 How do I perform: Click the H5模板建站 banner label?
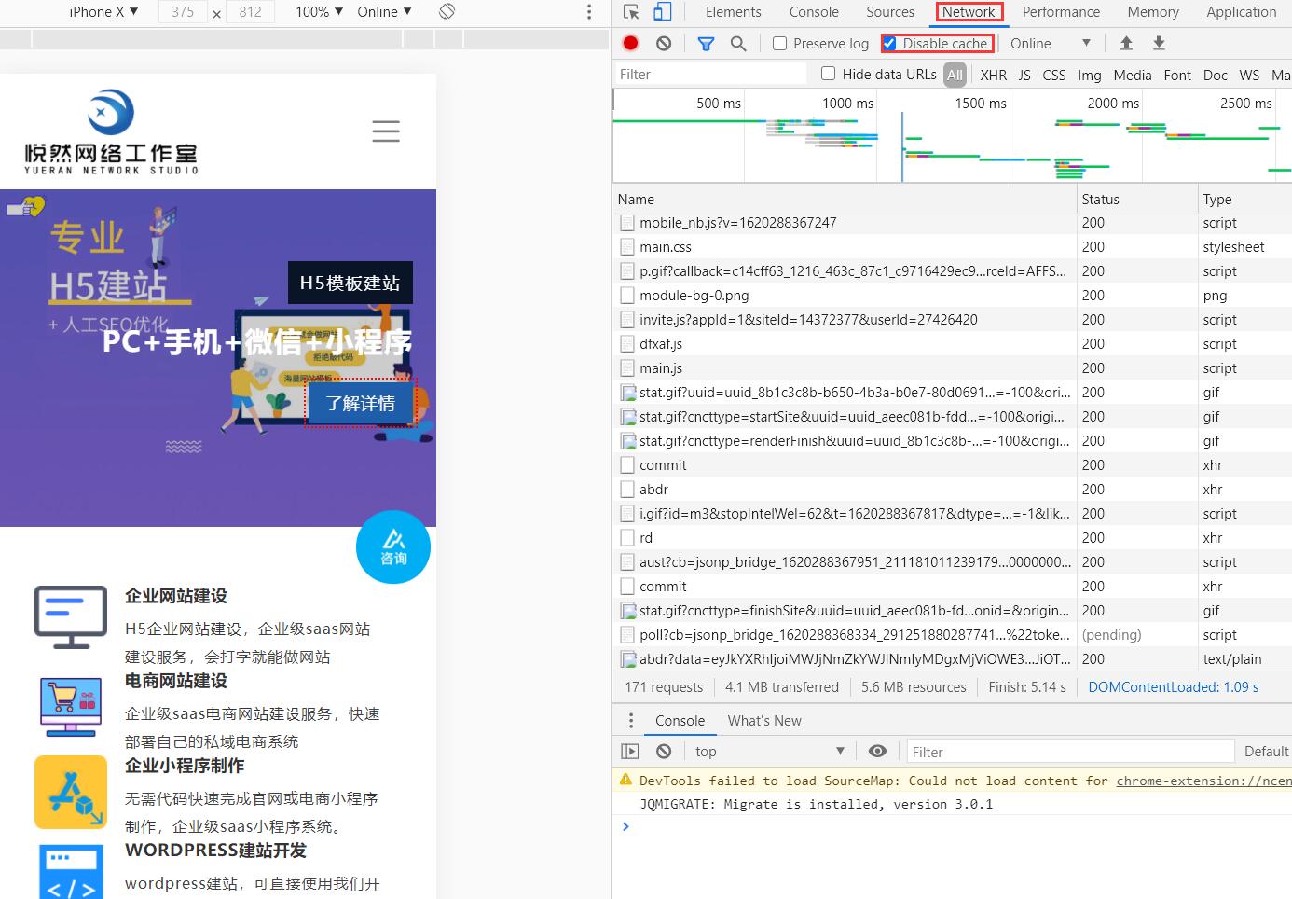(x=350, y=284)
